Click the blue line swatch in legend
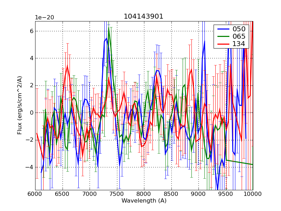Screen dimensions: 281x211 tap(222, 29)
